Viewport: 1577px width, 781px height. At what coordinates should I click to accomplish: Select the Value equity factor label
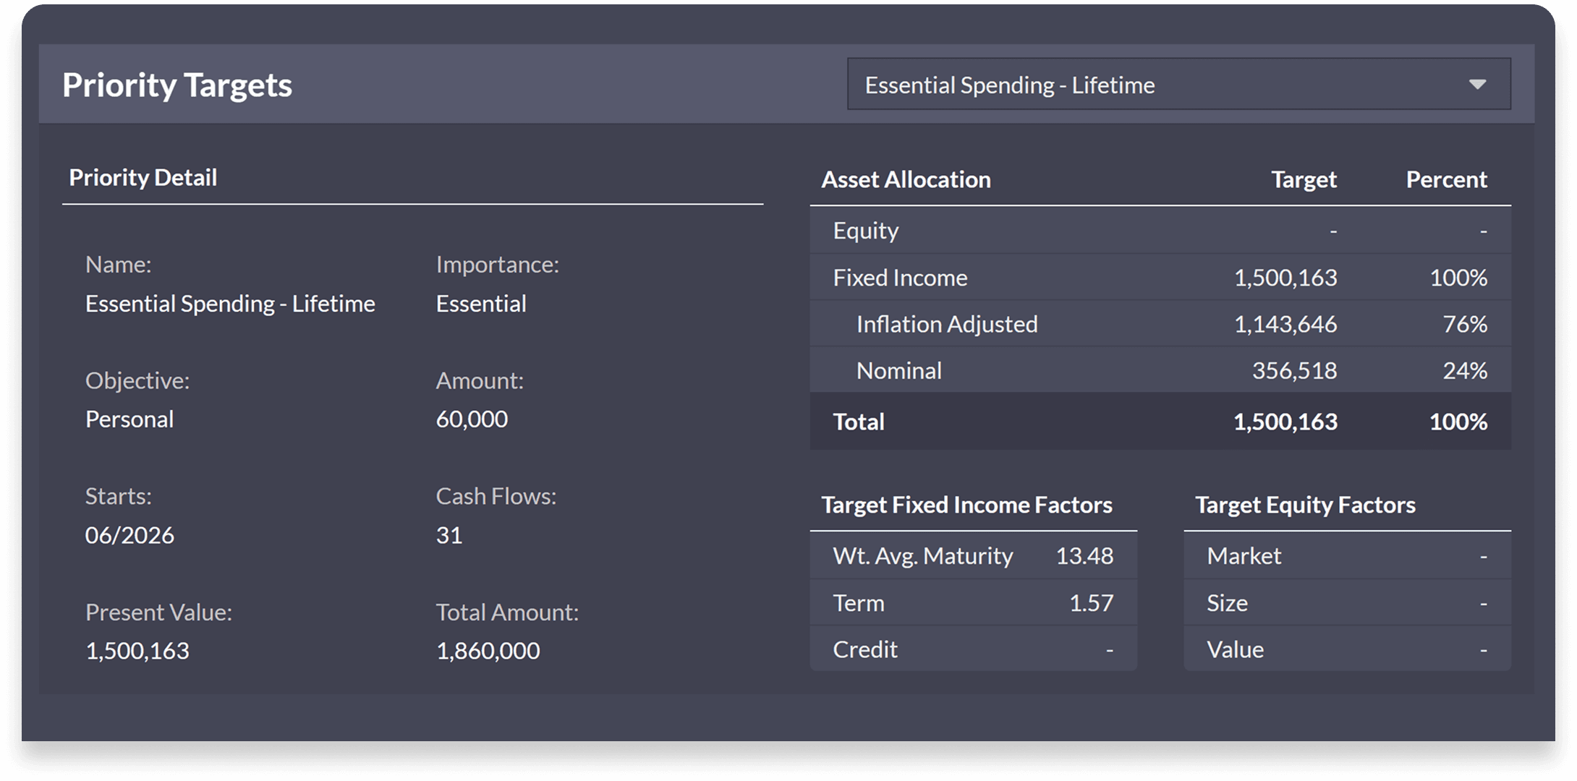(1235, 650)
